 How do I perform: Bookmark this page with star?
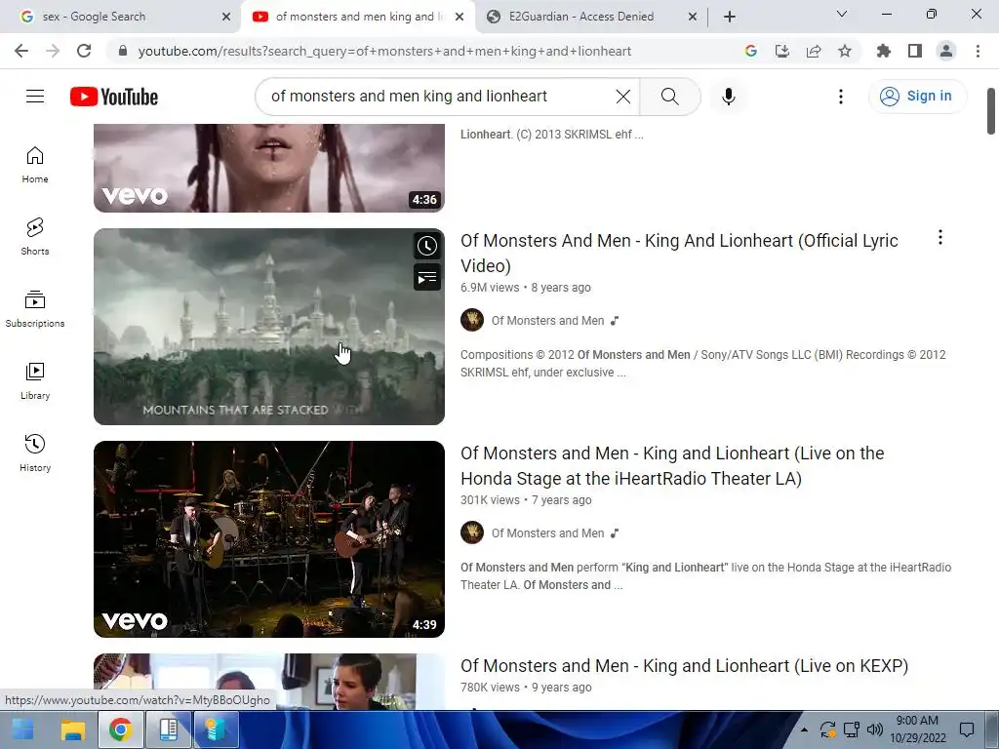pyautogui.click(x=845, y=51)
